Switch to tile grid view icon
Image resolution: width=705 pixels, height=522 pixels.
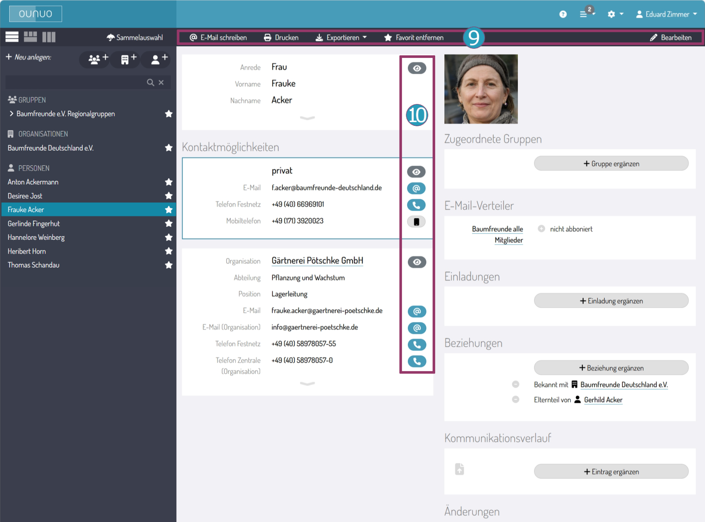coord(30,37)
